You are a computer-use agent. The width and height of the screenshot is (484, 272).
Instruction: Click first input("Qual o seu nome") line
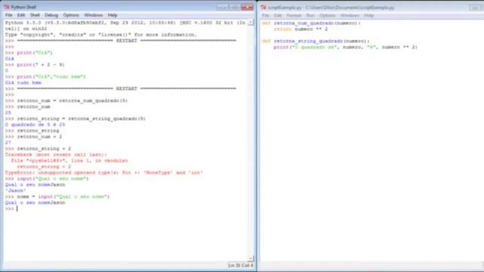pyautogui.click(x=47, y=178)
